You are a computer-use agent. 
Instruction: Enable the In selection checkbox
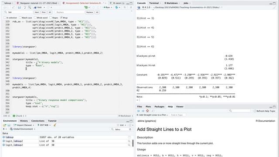(5, 17)
